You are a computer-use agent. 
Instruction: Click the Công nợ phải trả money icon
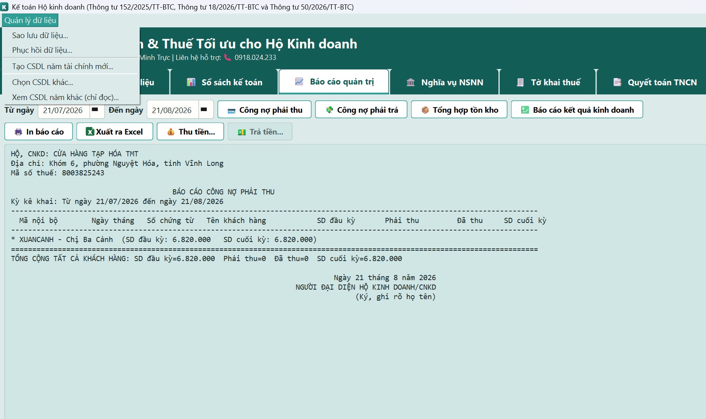pyautogui.click(x=329, y=110)
